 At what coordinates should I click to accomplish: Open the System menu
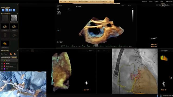[156, 2]
